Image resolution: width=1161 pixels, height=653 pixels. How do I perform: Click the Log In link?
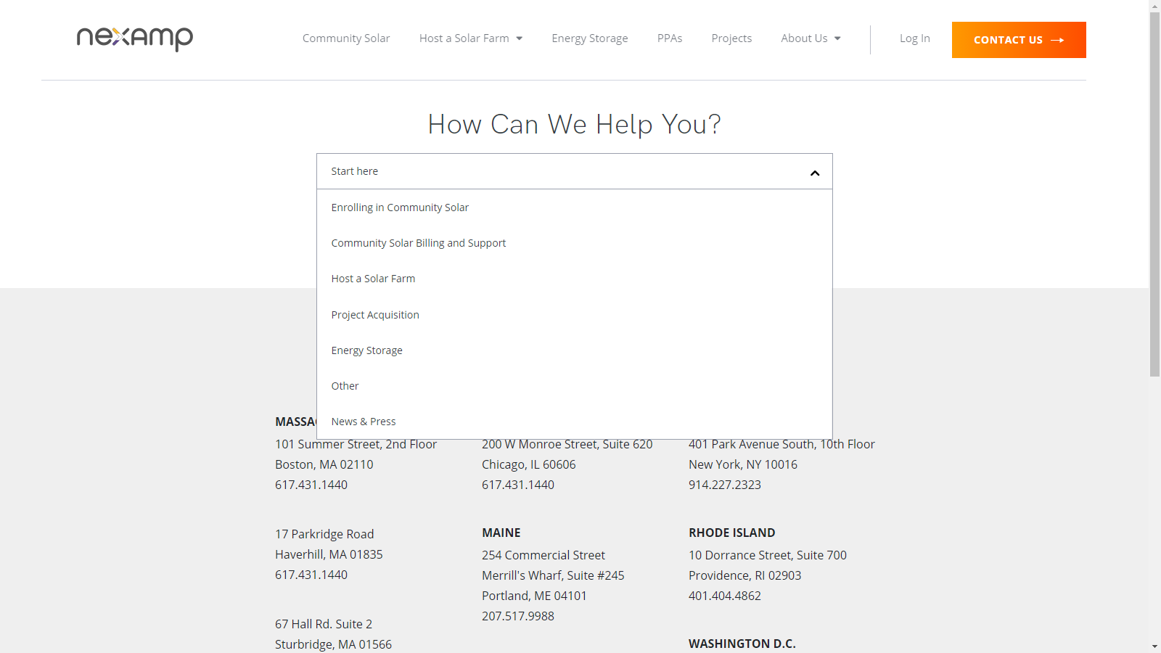click(915, 38)
